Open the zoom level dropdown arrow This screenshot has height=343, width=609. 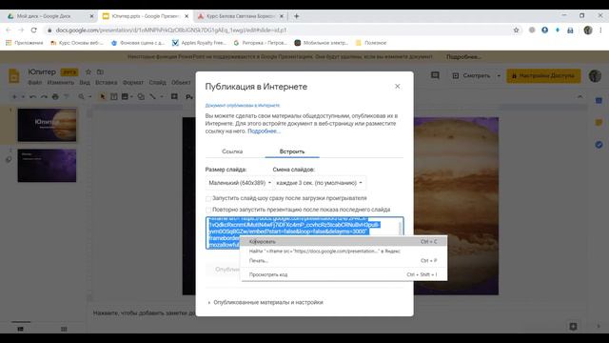coord(89,96)
